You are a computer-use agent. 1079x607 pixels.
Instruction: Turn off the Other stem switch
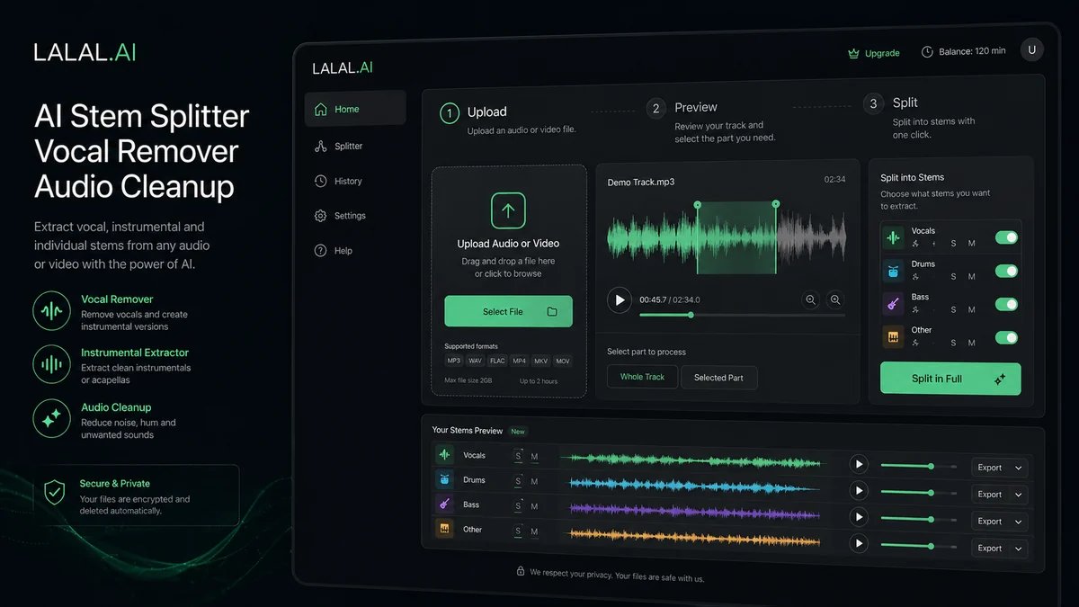point(1006,337)
